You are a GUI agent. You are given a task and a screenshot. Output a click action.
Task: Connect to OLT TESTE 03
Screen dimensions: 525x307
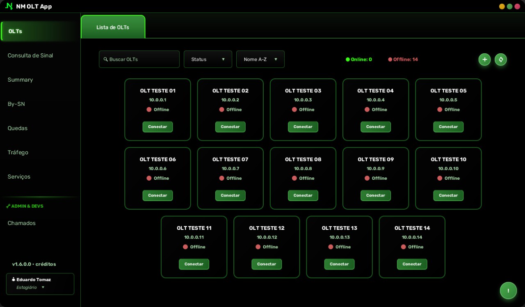(303, 127)
